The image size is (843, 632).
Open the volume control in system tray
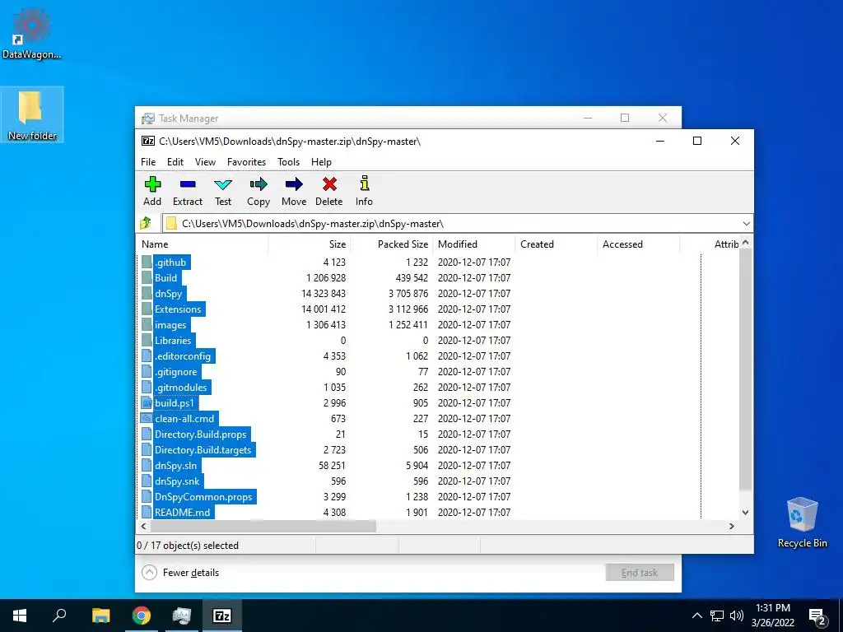737,616
